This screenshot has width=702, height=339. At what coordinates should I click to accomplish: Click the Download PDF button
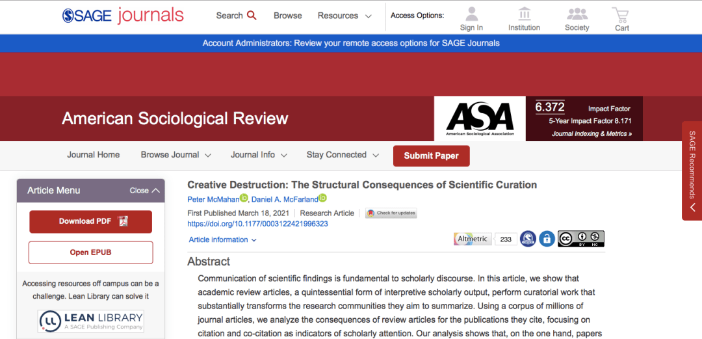[90, 221]
